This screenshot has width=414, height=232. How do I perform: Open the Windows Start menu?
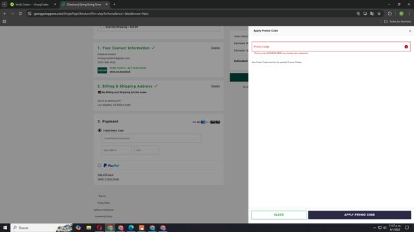(5, 227)
